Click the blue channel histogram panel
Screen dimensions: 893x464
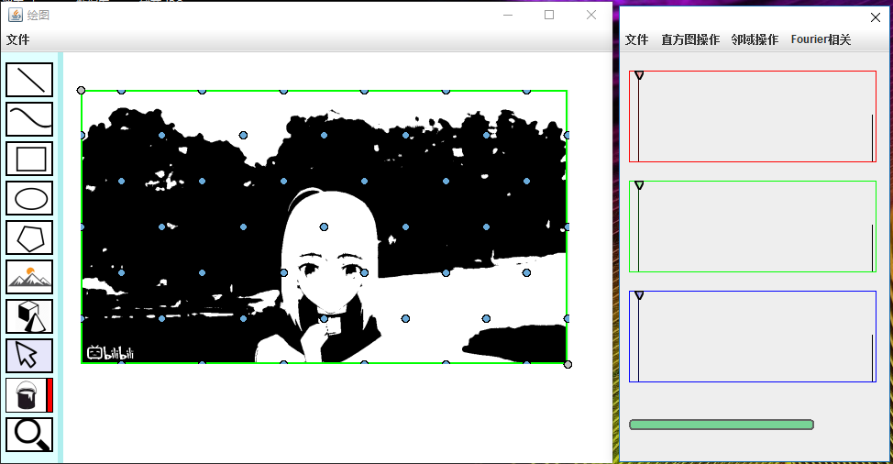(753, 337)
